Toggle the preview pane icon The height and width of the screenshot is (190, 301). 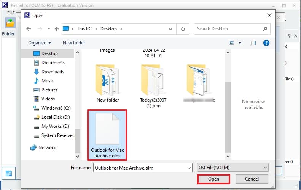(x=252, y=43)
